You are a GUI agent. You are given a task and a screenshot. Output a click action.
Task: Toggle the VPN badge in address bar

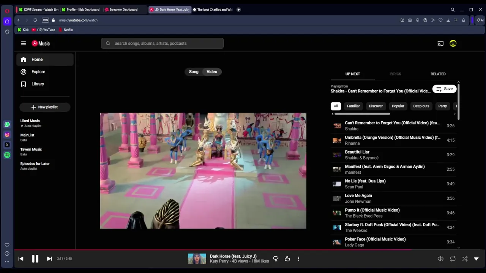click(x=46, y=20)
